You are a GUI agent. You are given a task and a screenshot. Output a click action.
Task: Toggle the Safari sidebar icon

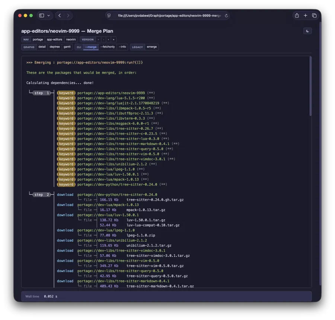point(42,16)
